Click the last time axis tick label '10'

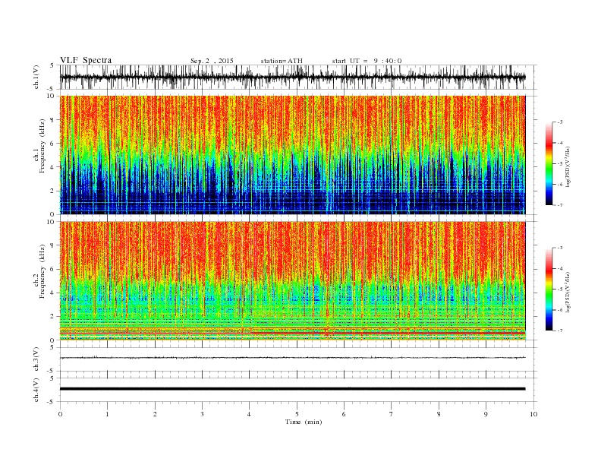click(x=533, y=414)
